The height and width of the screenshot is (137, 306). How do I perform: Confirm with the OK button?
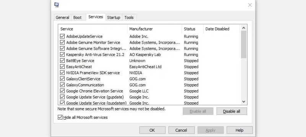pos(152,130)
